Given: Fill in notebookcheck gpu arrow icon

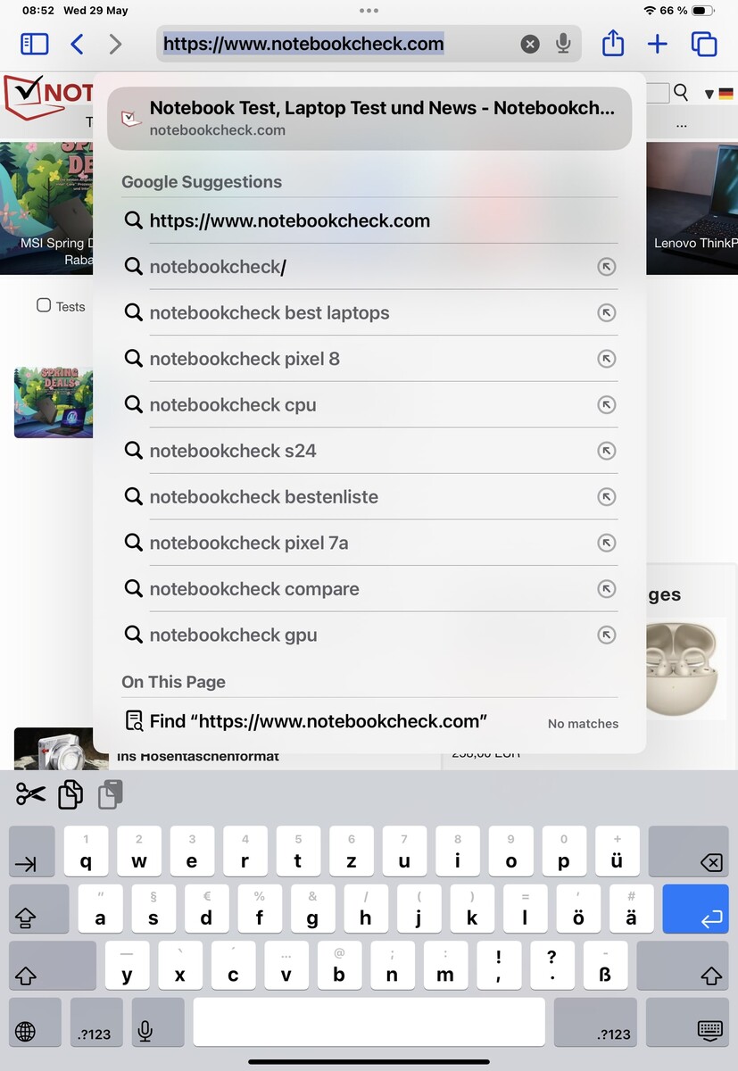Looking at the screenshot, I should (x=607, y=635).
